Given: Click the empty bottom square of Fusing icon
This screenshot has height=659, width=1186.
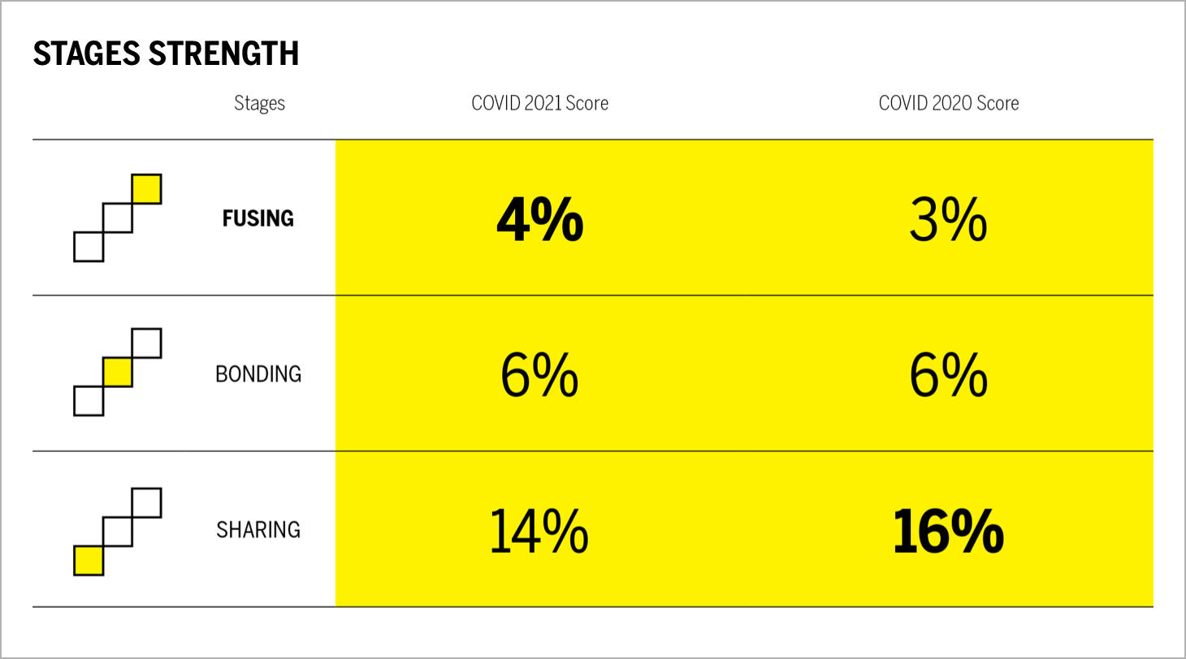Looking at the screenshot, I should [89, 247].
